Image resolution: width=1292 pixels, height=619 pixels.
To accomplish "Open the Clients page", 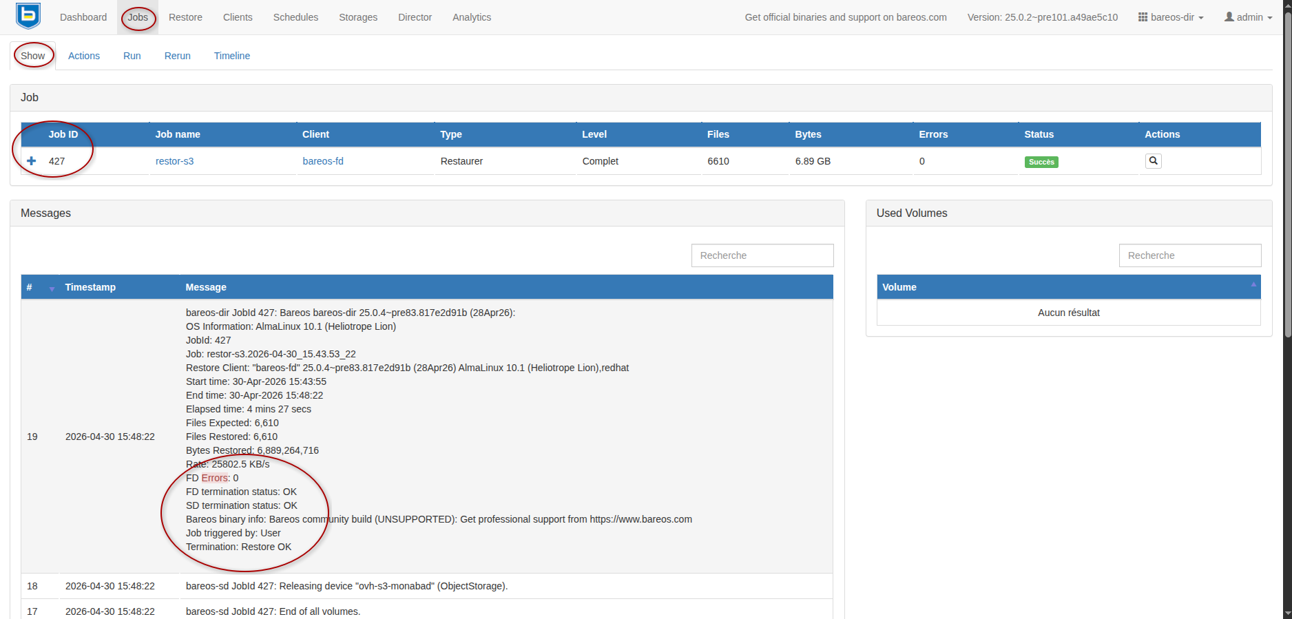I will (x=238, y=17).
